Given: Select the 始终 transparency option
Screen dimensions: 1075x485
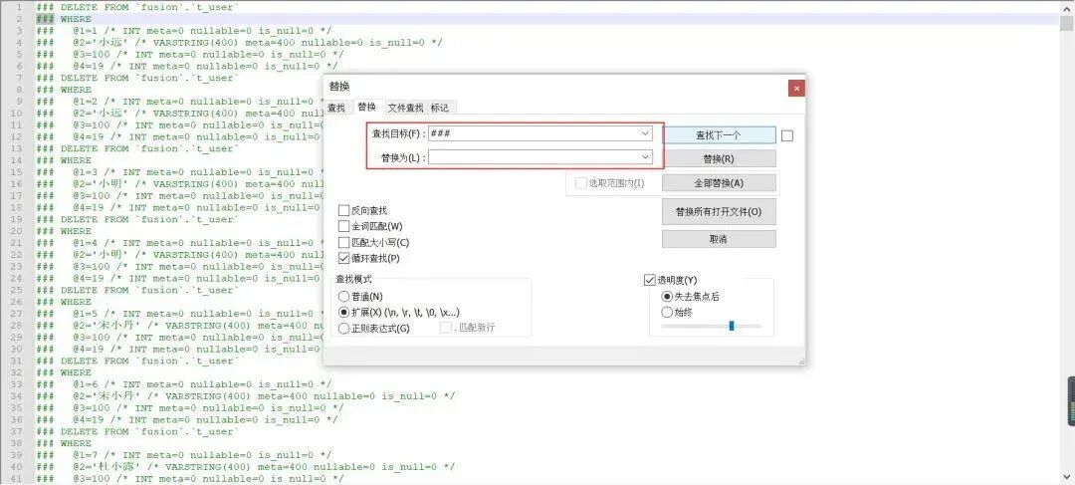Looking at the screenshot, I should [x=667, y=312].
